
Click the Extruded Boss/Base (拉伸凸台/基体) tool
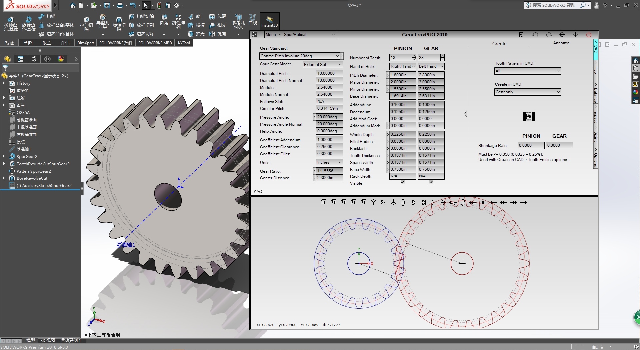point(11,24)
